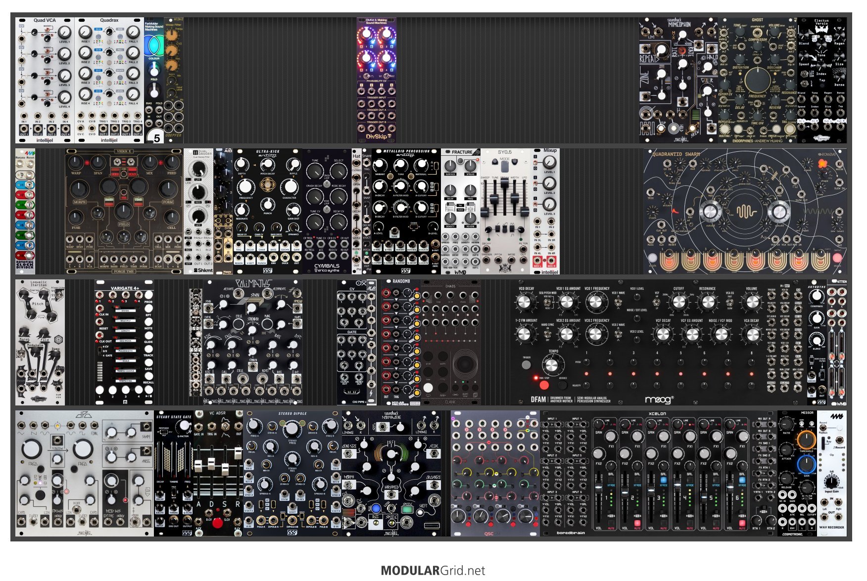Click the DFAM step 1 pitch knob
Viewport: 867px width, 581px height.
pyautogui.click(x=586, y=362)
